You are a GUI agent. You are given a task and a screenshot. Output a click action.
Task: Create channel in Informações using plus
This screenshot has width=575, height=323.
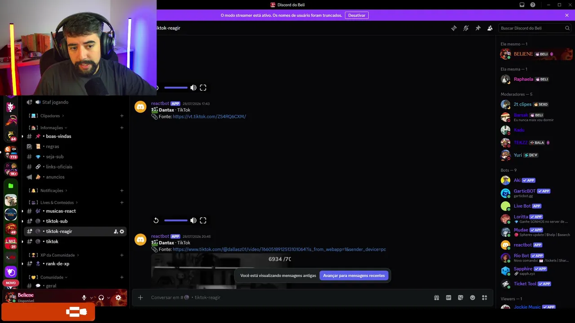coord(122,128)
